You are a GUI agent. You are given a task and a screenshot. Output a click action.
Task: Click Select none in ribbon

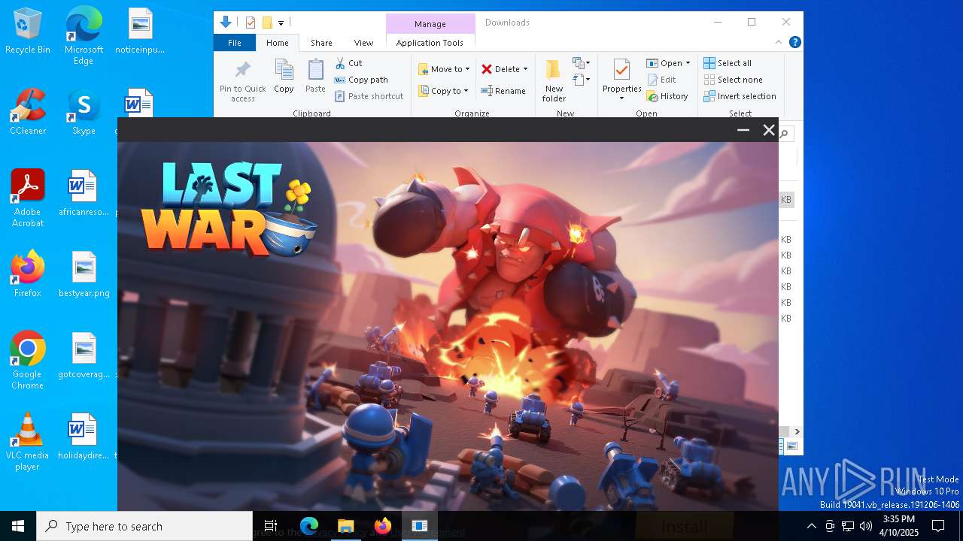733,80
